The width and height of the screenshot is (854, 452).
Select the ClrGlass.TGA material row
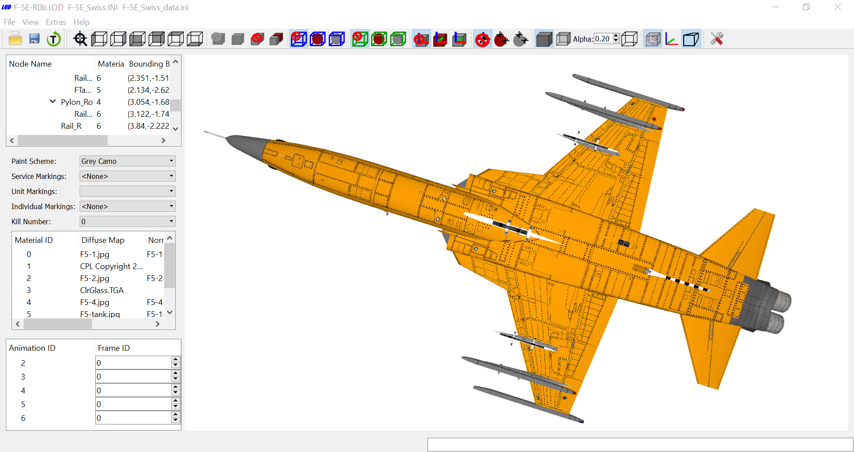[88, 290]
